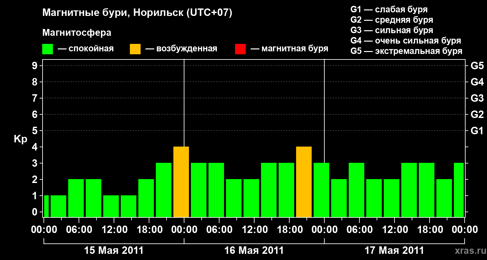Click the narrow green bar at 00:00 on 15 May
This screenshot has width=487, height=260.
point(46,206)
